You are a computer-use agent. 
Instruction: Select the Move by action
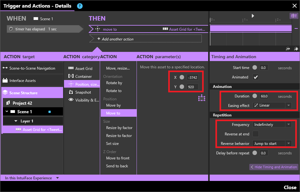(x=113, y=105)
